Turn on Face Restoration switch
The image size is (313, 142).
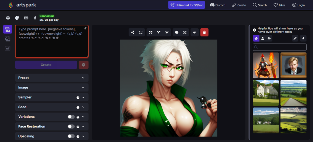point(71,126)
